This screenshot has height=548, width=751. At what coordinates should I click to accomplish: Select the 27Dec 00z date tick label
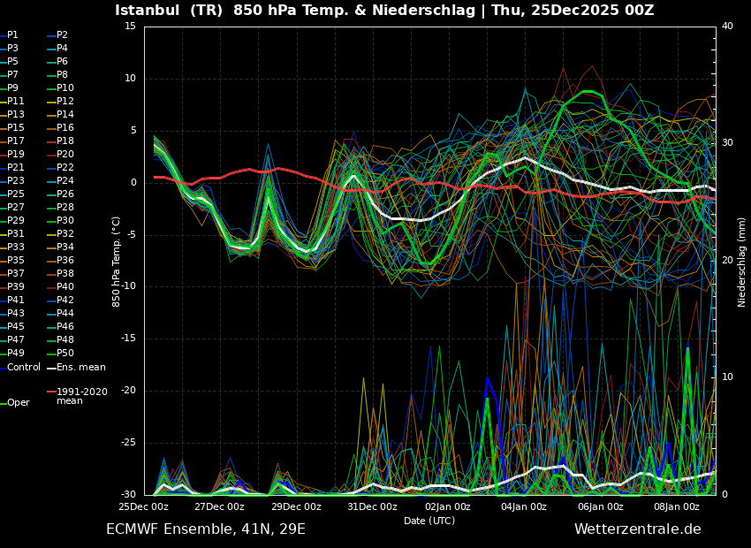220,506
